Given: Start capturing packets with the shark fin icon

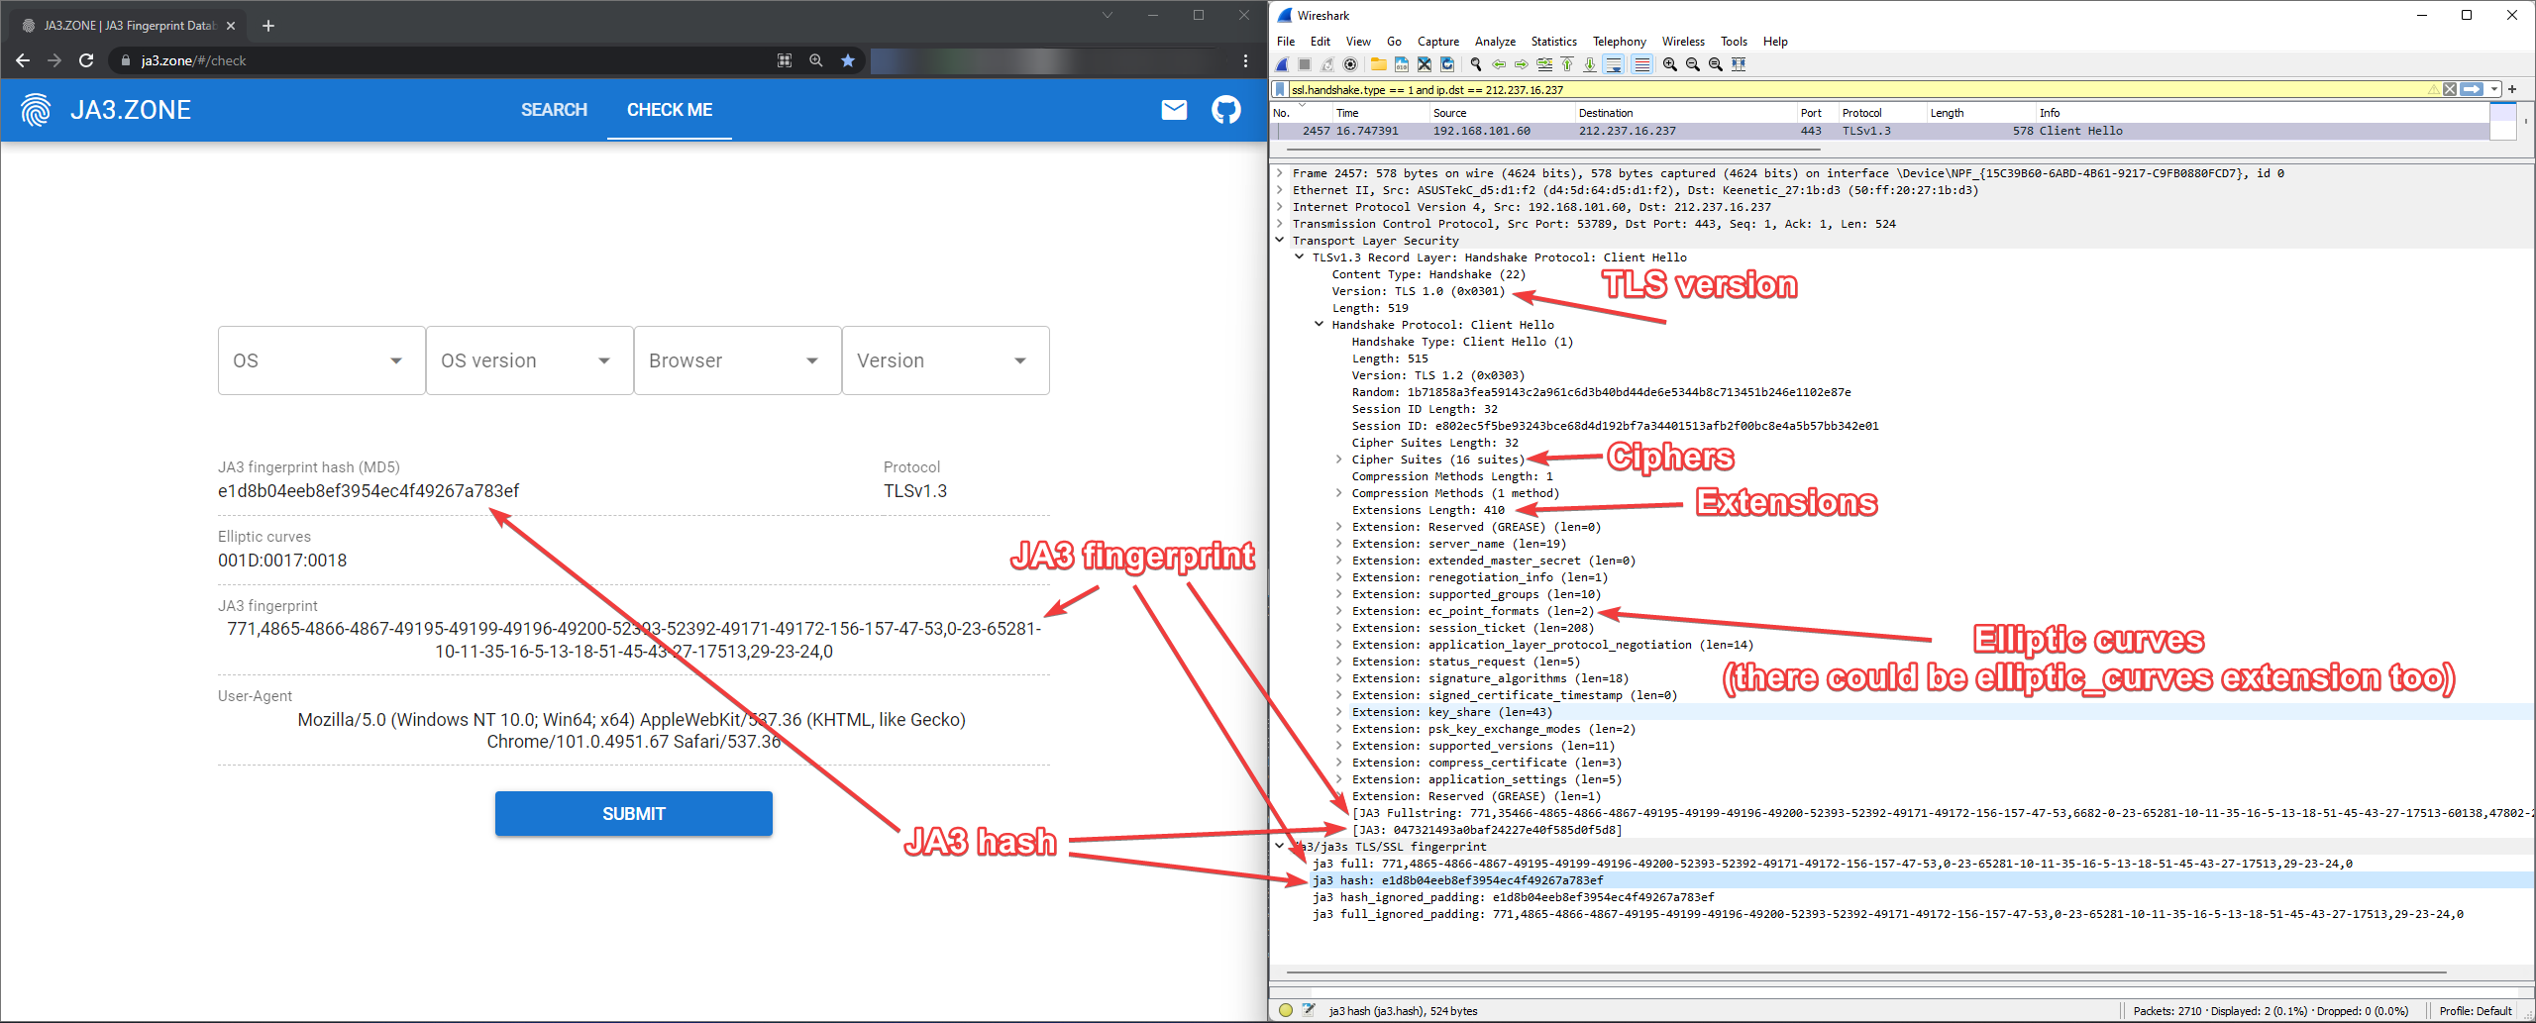Looking at the screenshot, I should pyautogui.click(x=1283, y=64).
